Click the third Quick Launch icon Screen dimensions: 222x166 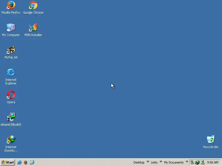[x=32, y=162]
